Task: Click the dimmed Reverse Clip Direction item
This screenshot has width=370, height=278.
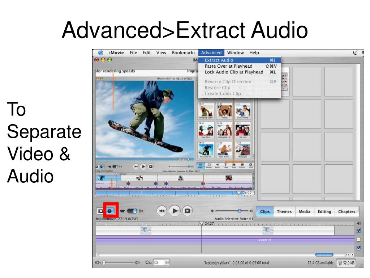Action: click(240, 81)
